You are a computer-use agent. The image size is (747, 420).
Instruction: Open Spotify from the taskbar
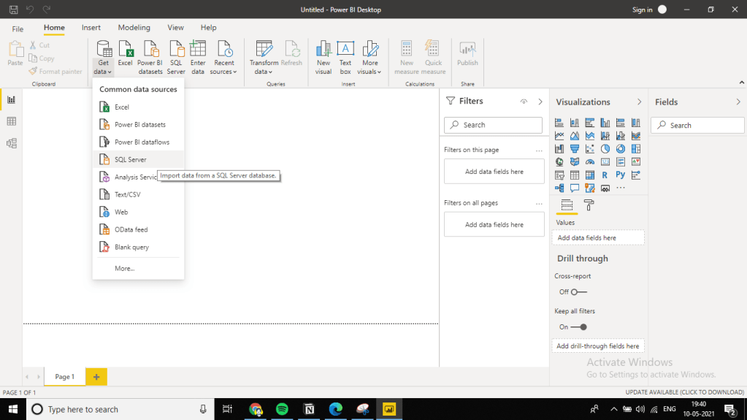(x=282, y=409)
